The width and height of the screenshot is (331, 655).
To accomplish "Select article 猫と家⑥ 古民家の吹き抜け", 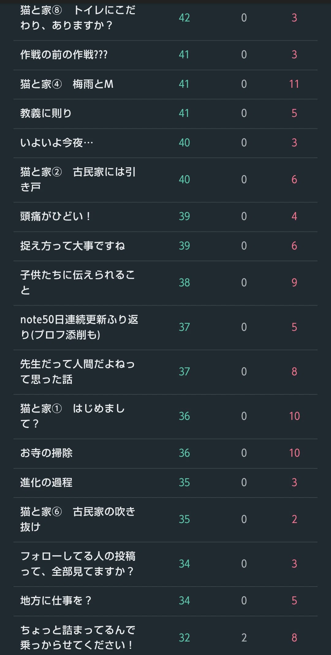I will coord(78,519).
